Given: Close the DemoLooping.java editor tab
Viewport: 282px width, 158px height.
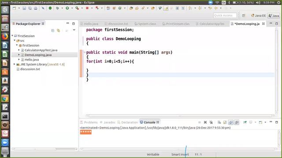Looking at the screenshot, I should (x=263, y=24).
